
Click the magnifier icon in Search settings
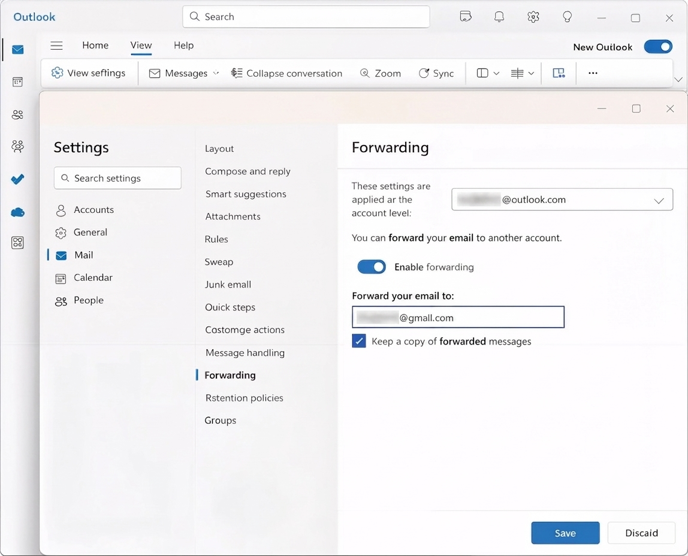click(65, 178)
